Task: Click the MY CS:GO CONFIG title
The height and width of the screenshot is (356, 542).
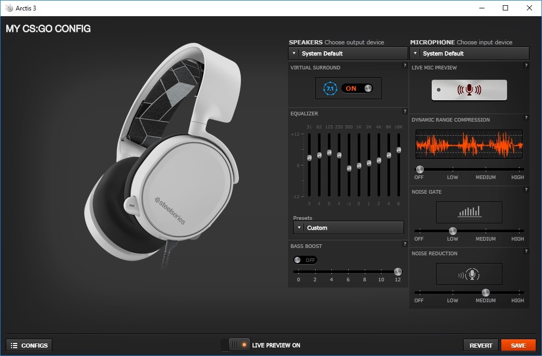Action: 48,29
